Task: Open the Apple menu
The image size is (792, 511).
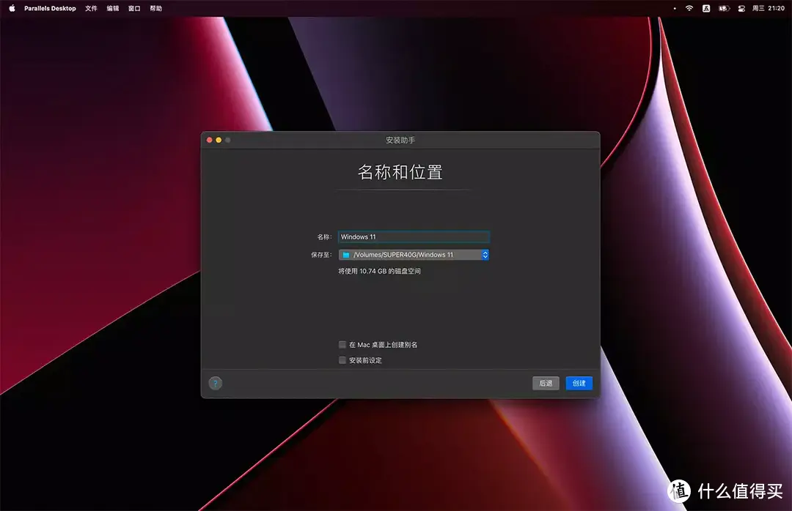Action: click(12, 8)
